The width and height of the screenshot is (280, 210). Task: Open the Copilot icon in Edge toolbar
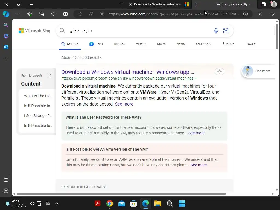click(6, 14)
